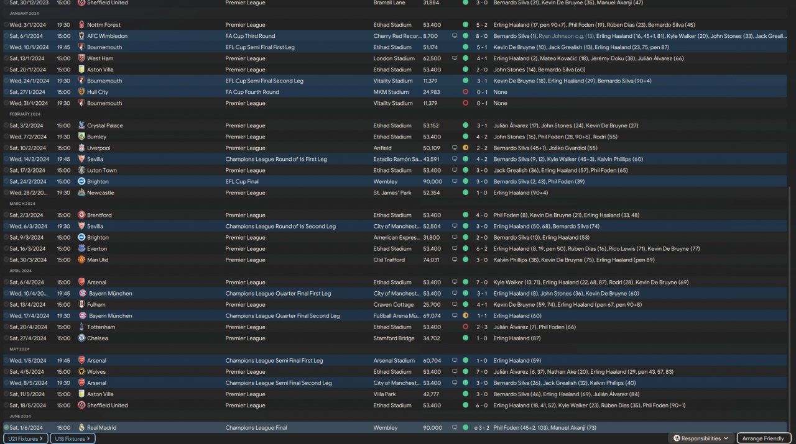
Task: Click the St. James' Park stadium name
Action: [x=392, y=193]
